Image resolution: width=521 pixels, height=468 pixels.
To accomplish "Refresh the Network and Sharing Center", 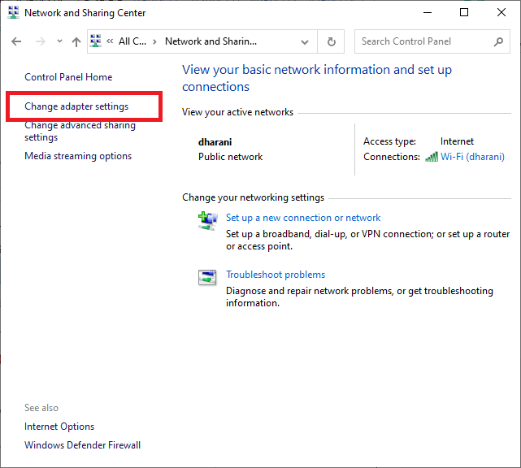I will 331,41.
